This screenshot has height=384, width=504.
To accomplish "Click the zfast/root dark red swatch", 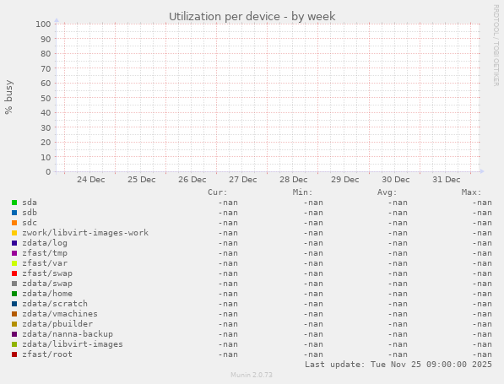I will point(14,354).
